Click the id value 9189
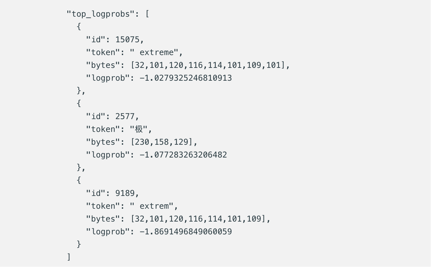 (x=125, y=193)
